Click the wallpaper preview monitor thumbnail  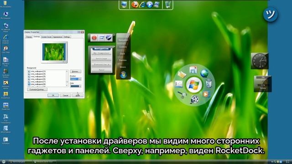click(x=54, y=52)
